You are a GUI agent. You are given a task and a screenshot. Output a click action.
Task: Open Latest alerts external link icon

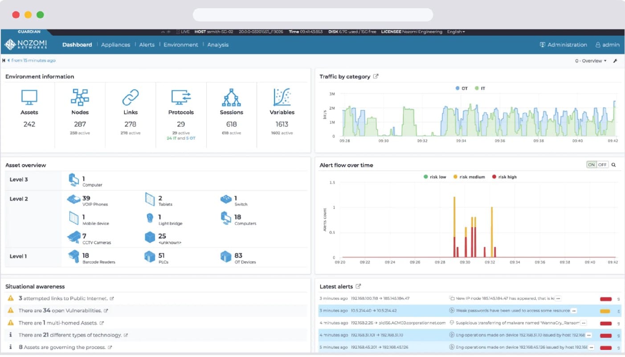click(358, 287)
